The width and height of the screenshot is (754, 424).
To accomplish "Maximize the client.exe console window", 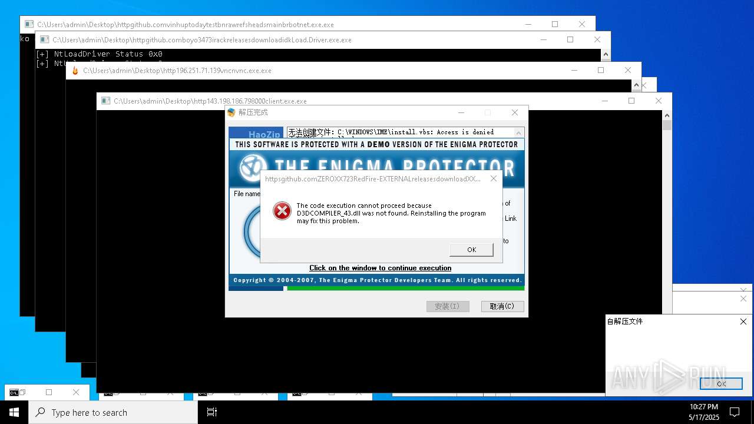I will tap(631, 101).
